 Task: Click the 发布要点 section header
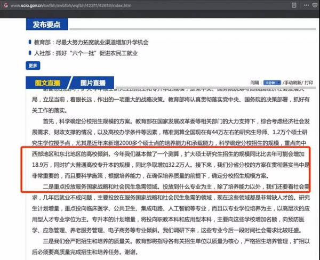[x=47, y=25]
